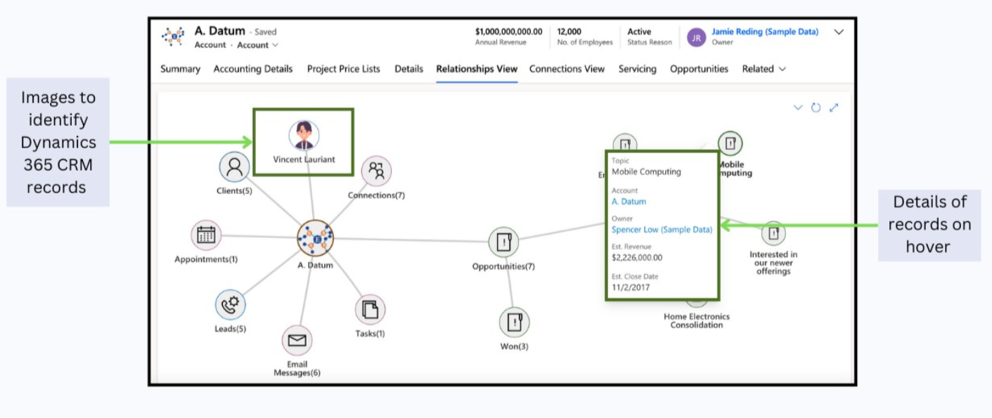Open the Accounting Details tab
This screenshot has height=418, width=992.
[x=253, y=69]
